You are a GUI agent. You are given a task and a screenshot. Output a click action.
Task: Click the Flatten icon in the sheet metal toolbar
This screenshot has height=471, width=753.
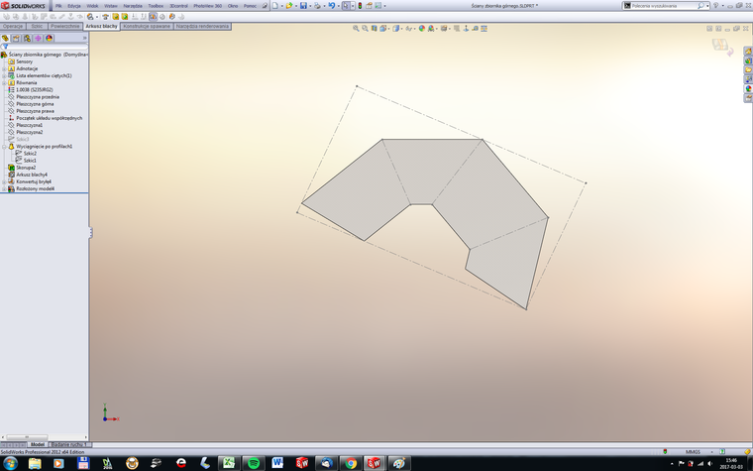[x=153, y=16]
